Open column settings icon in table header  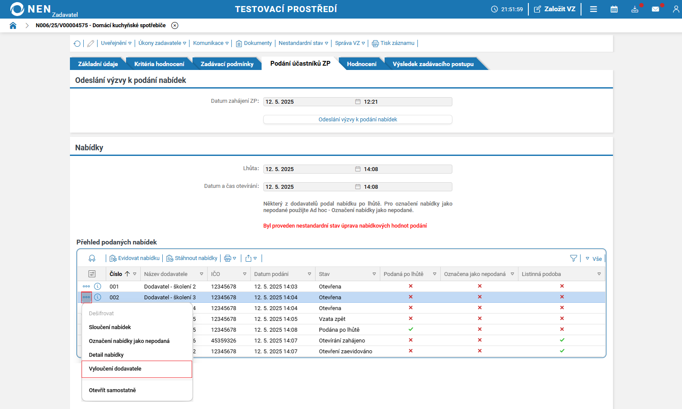92,274
